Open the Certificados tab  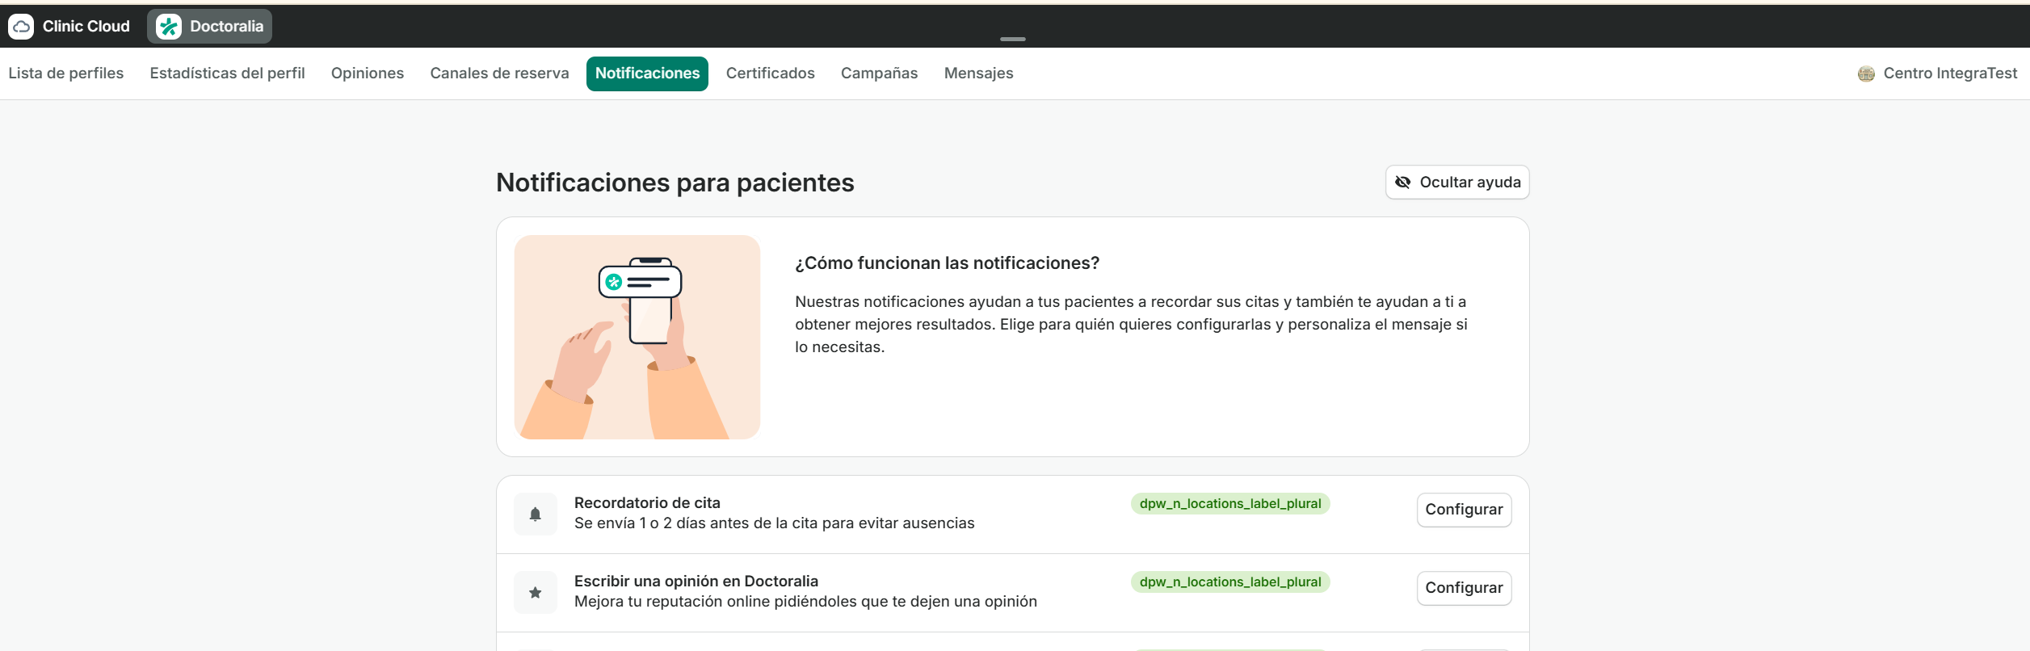tap(770, 73)
